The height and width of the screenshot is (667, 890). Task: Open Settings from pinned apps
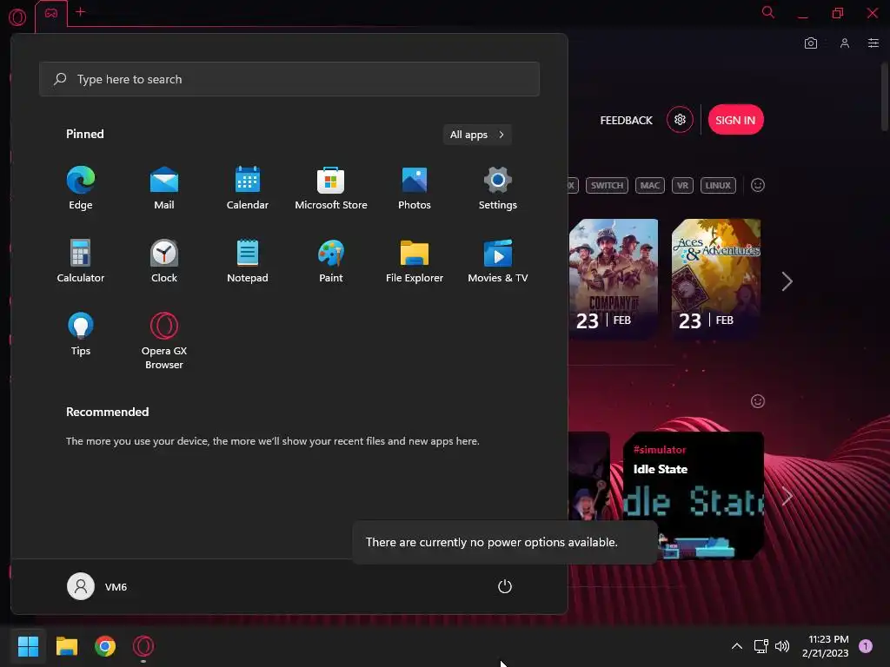click(x=498, y=188)
